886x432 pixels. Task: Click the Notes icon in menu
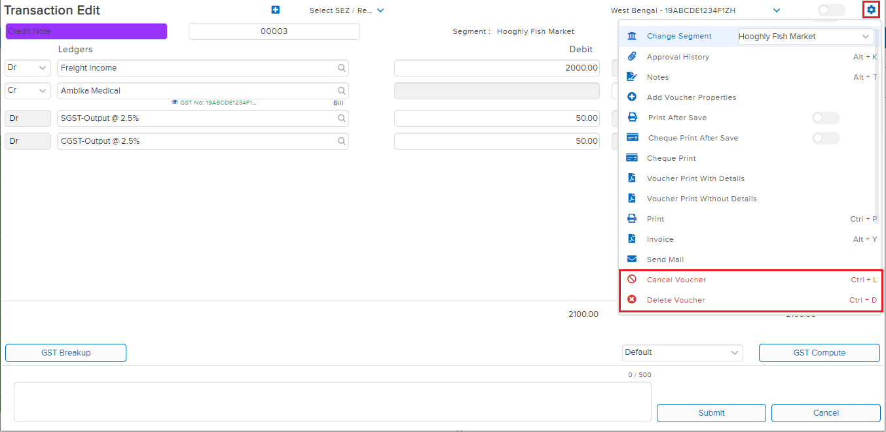click(632, 77)
